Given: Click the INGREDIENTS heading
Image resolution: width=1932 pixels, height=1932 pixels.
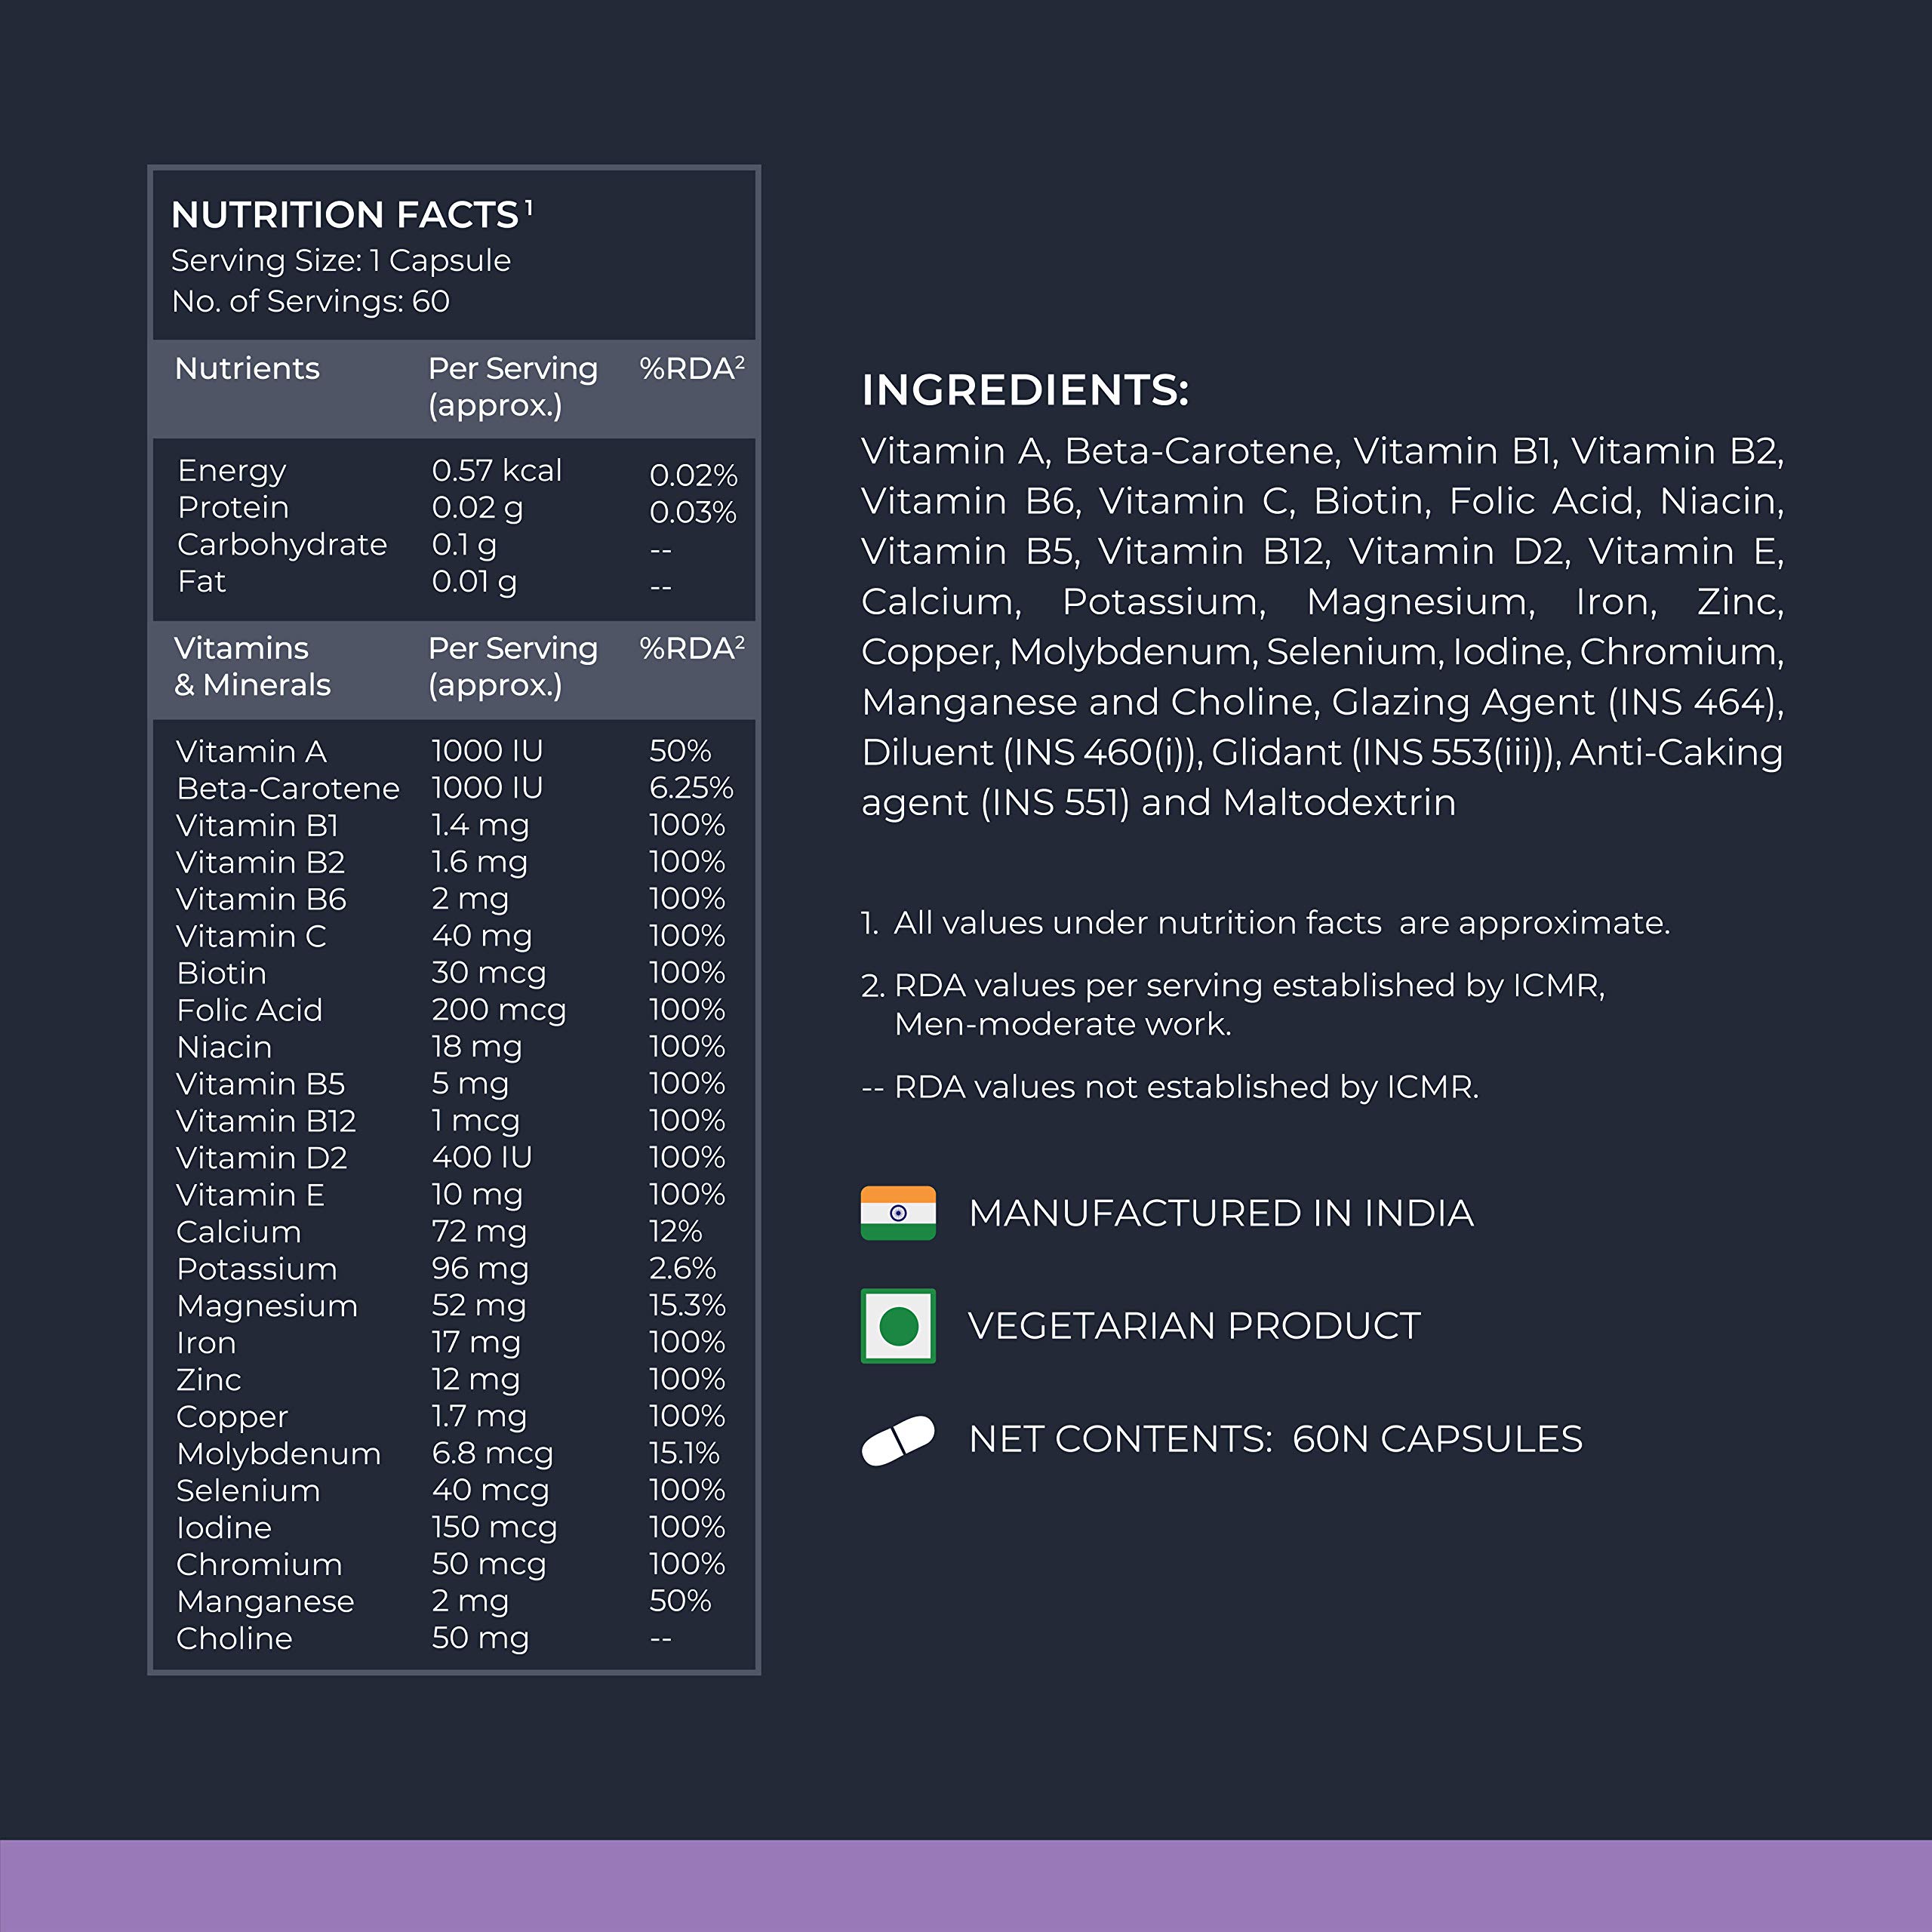Looking at the screenshot, I should (1025, 390).
